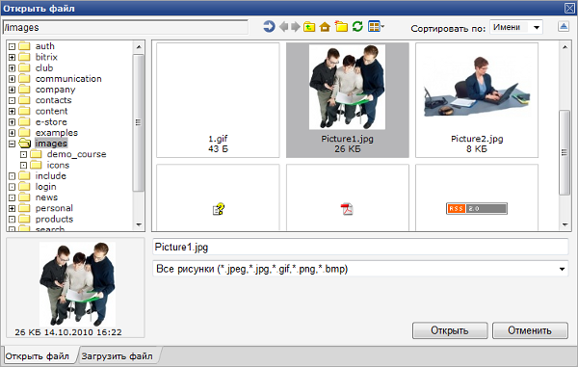This screenshot has width=578, height=367.
Task: Select the auth folder in tree
Action: coord(45,46)
